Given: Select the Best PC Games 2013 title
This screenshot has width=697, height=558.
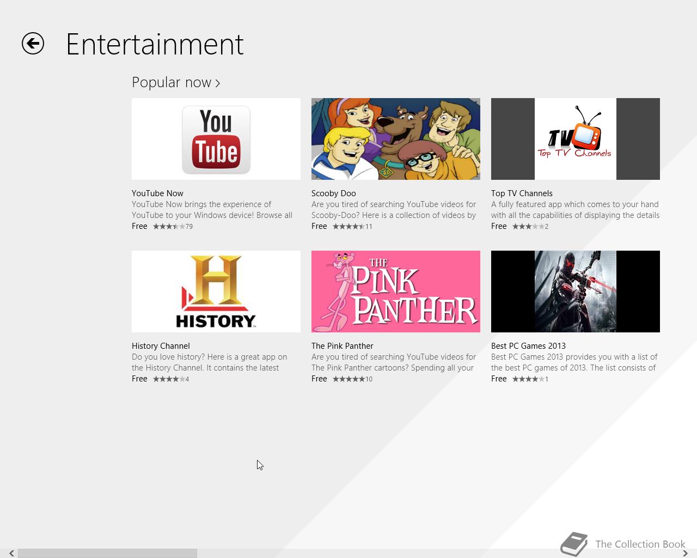Looking at the screenshot, I should point(528,346).
